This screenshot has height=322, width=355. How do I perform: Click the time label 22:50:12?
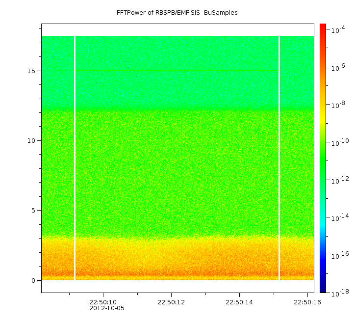point(171,302)
